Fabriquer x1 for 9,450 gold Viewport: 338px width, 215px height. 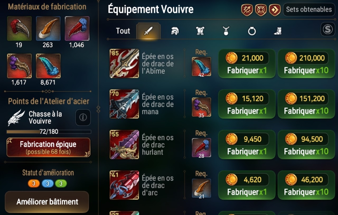(x=247, y=145)
